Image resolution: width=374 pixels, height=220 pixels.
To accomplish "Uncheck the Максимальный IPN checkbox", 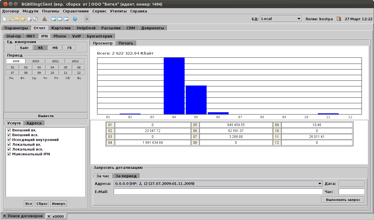I will tap(9, 154).
